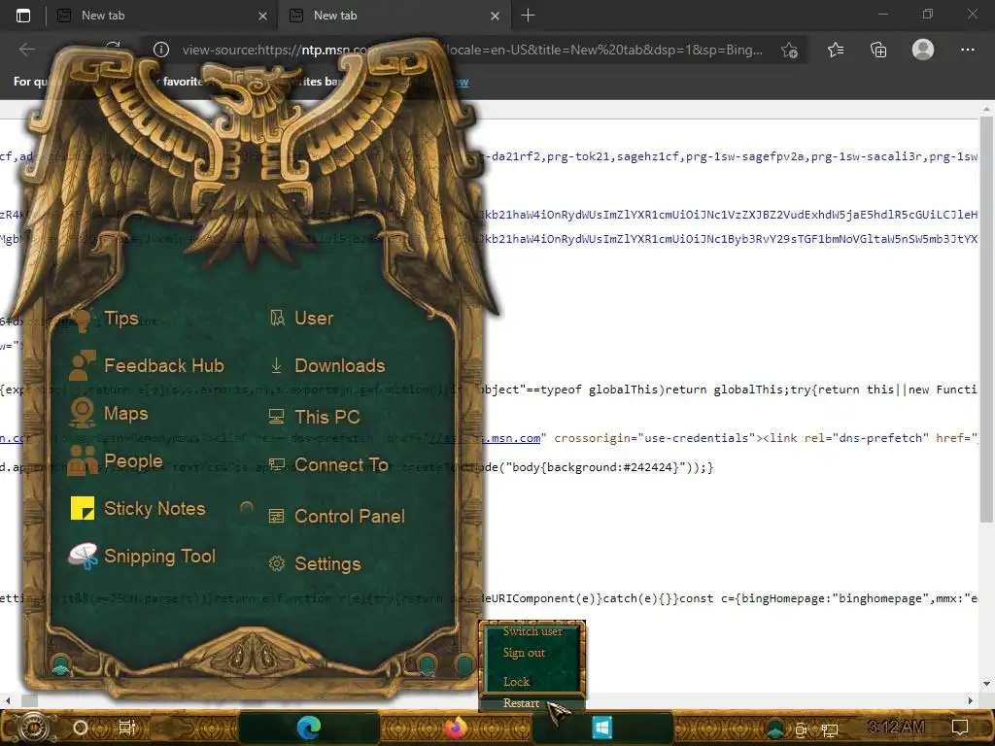Choose Restart in the power menu
The width and height of the screenshot is (995, 746).
point(521,703)
